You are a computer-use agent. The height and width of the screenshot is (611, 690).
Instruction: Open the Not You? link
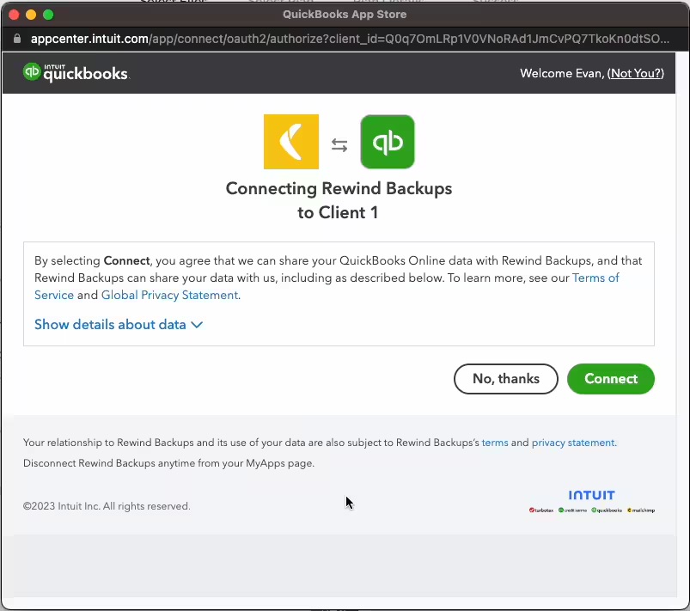pyautogui.click(x=638, y=73)
